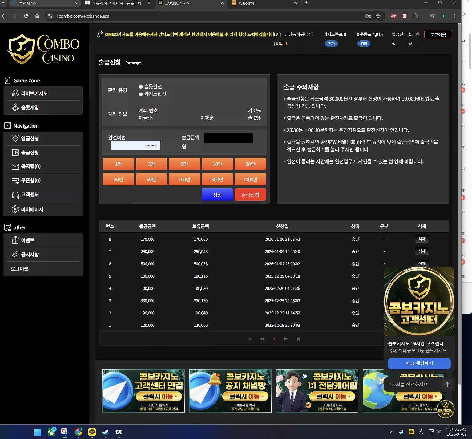
Task: Delete withdrawal row 8 with 삭제
Action: point(422,239)
